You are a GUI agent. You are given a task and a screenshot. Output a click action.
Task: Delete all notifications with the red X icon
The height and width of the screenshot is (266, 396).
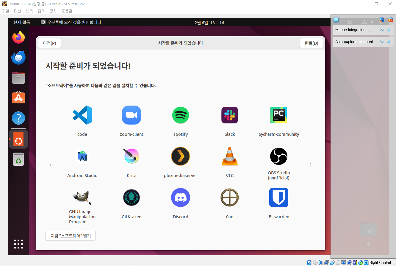pyautogui.click(x=391, y=20)
